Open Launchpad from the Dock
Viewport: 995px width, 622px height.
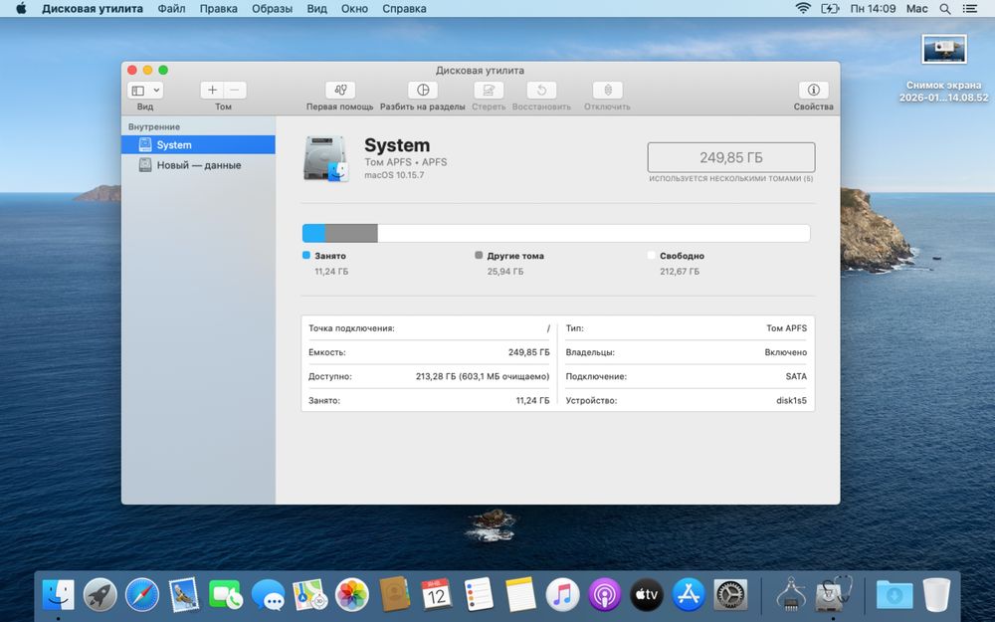tap(100, 595)
